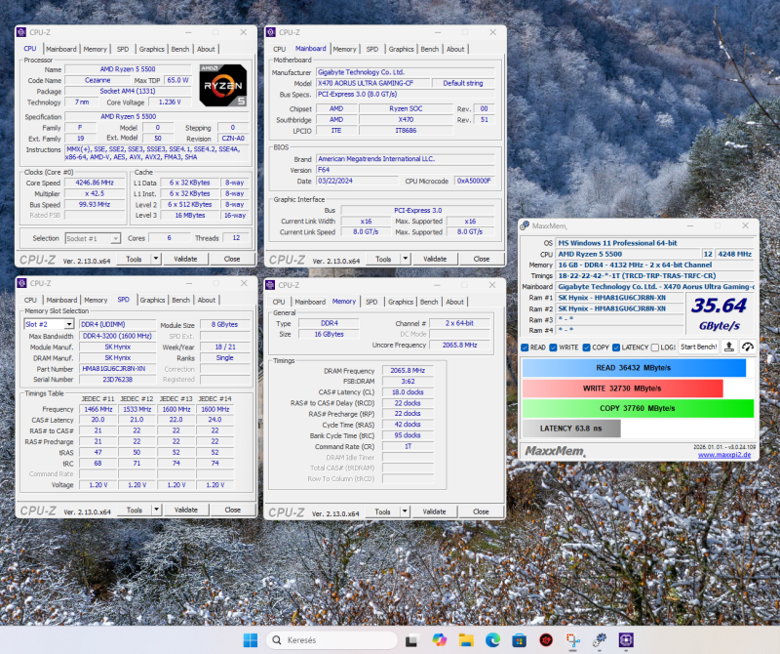Click the Core Speed 4246.86 MHz value

click(95, 183)
